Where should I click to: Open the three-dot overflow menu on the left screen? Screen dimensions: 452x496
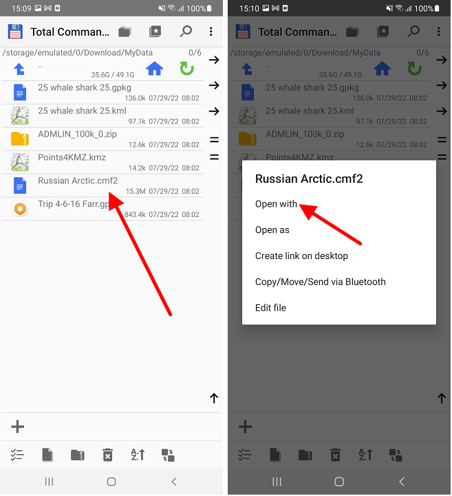pos(211,32)
